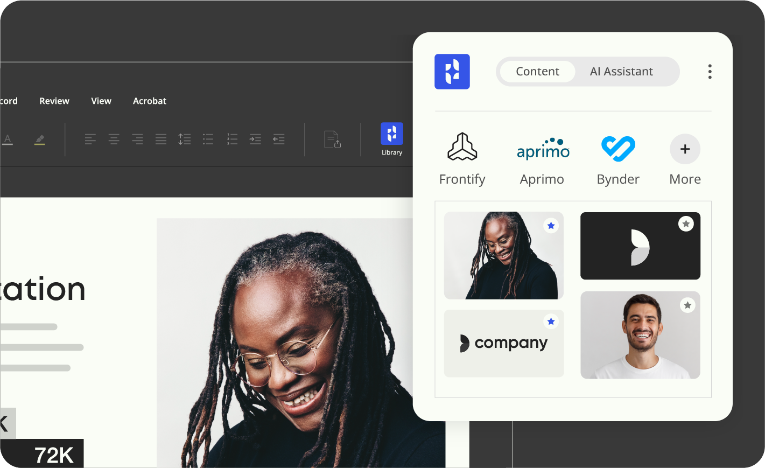Select the text highlight marker icon

[x=40, y=139]
